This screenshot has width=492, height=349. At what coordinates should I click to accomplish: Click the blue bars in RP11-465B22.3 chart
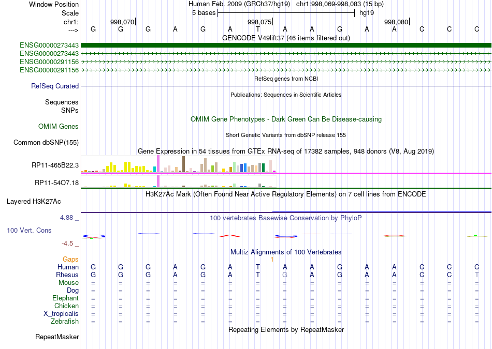pos(243,168)
